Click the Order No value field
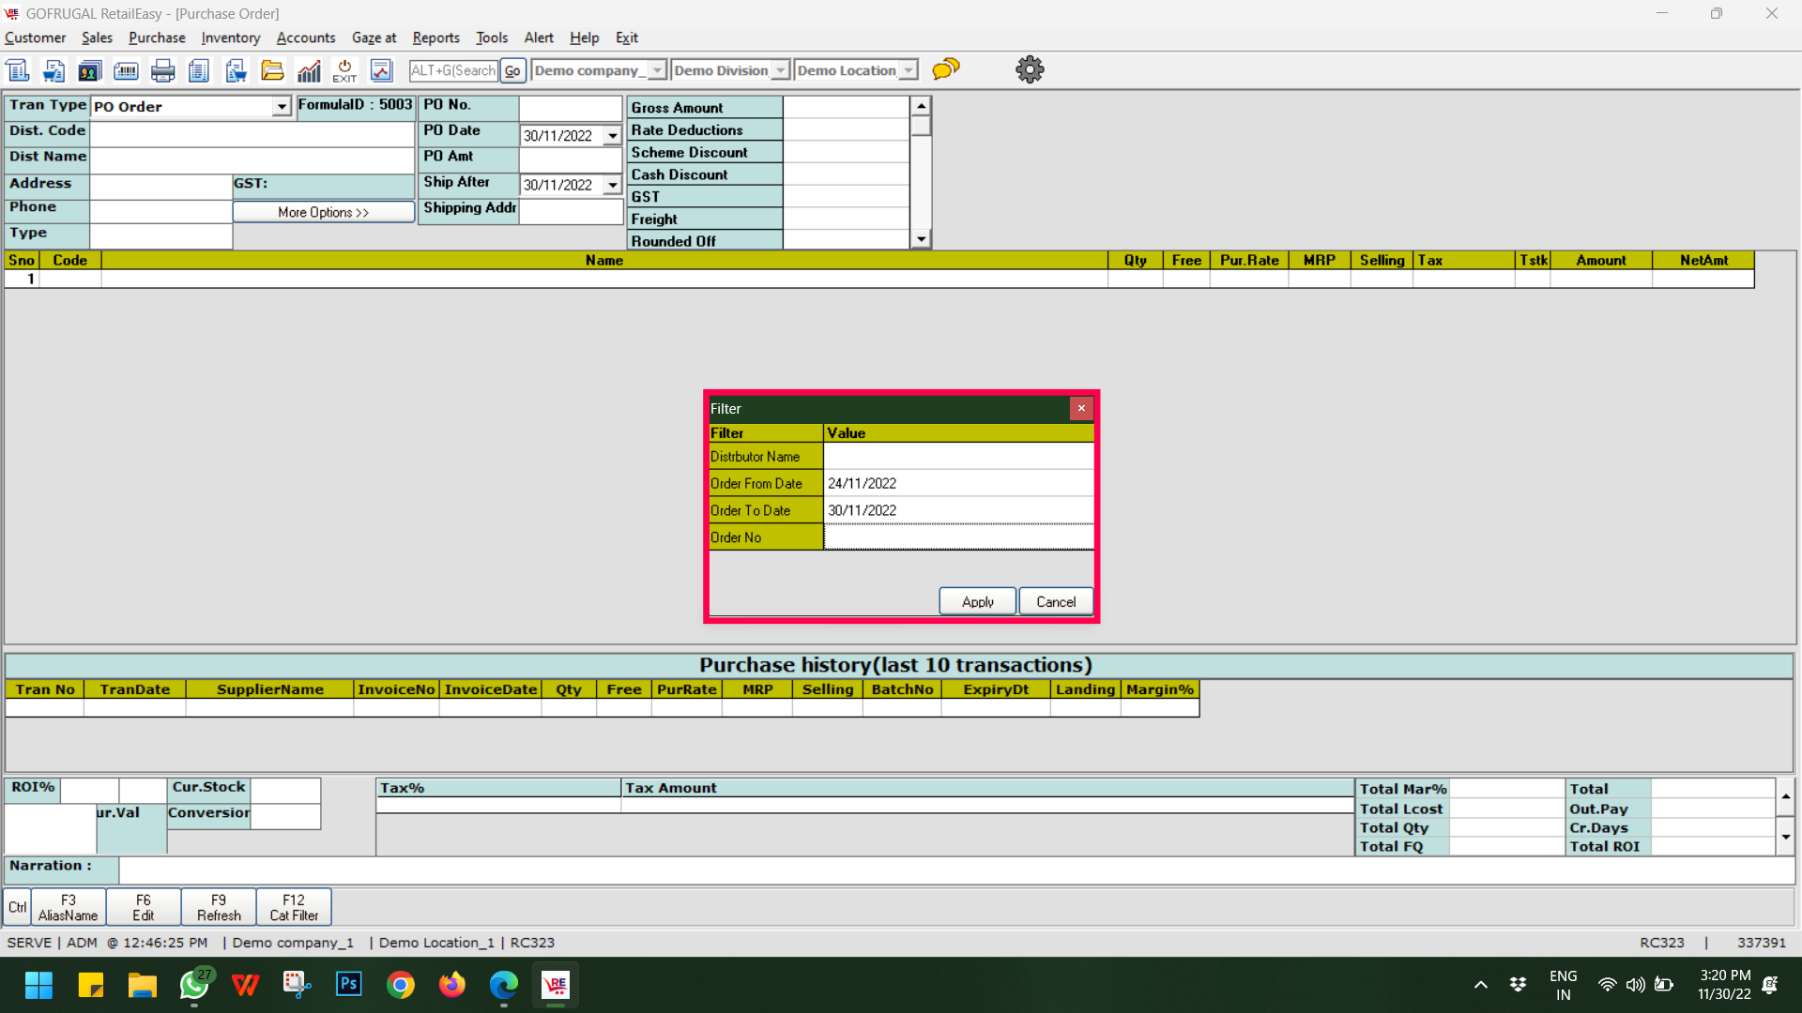 tap(958, 537)
